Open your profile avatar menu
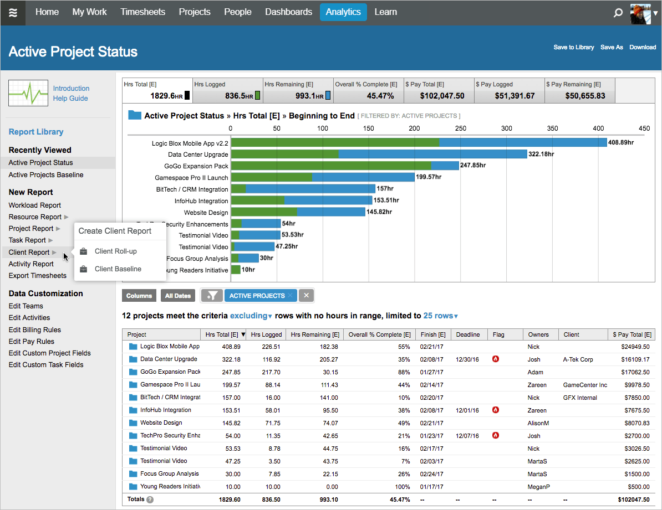The image size is (662, 510). click(x=641, y=13)
